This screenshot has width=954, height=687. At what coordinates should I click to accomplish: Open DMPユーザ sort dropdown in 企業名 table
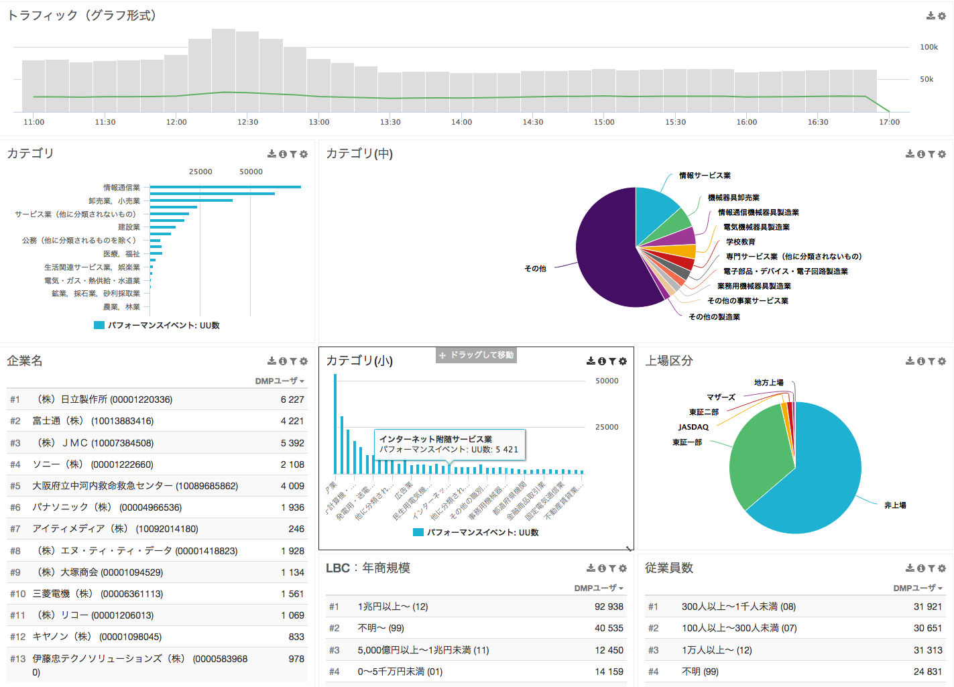280,381
